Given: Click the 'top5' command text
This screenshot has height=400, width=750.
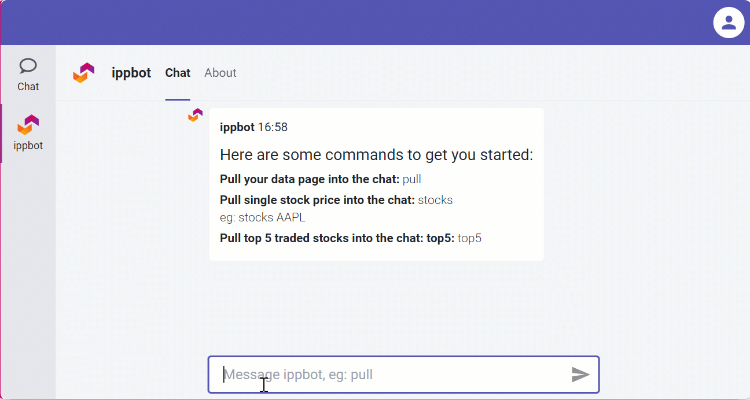Looking at the screenshot, I should pyautogui.click(x=469, y=238).
